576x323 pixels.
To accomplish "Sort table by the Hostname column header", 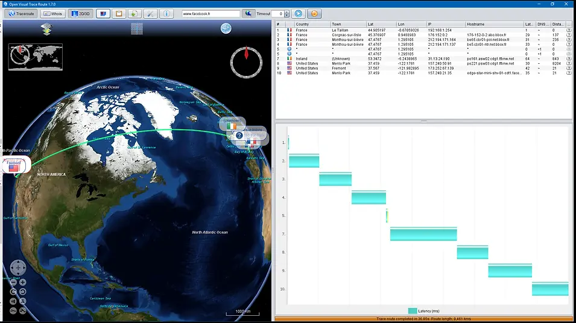I will 495,24.
